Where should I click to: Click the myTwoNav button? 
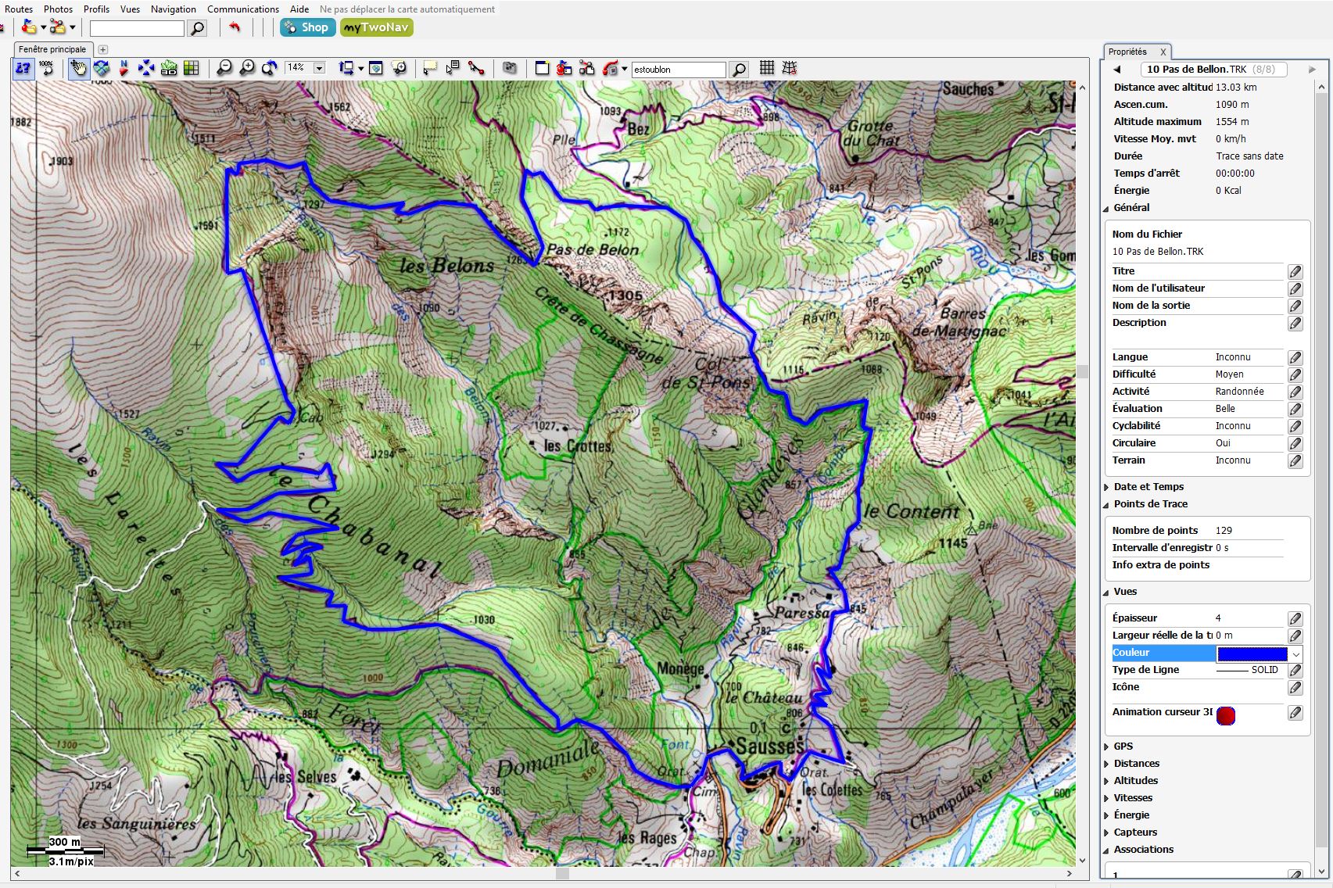(x=376, y=27)
